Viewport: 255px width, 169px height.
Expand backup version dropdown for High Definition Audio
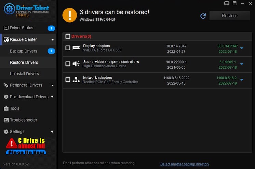pos(242,64)
